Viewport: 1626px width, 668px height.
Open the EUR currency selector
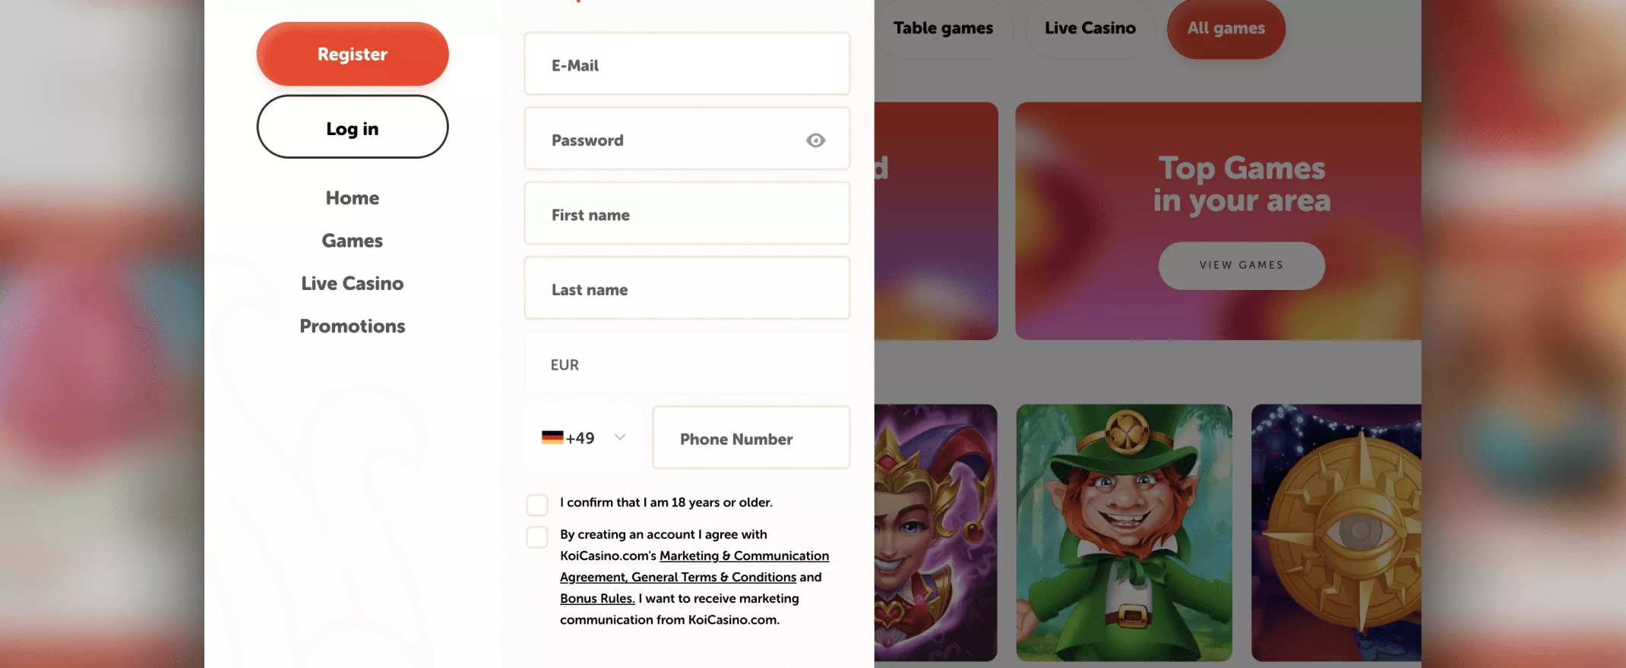click(x=687, y=364)
